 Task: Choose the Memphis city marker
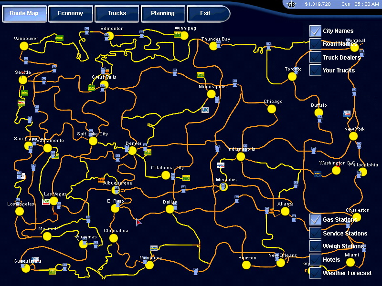click(x=223, y=187)
